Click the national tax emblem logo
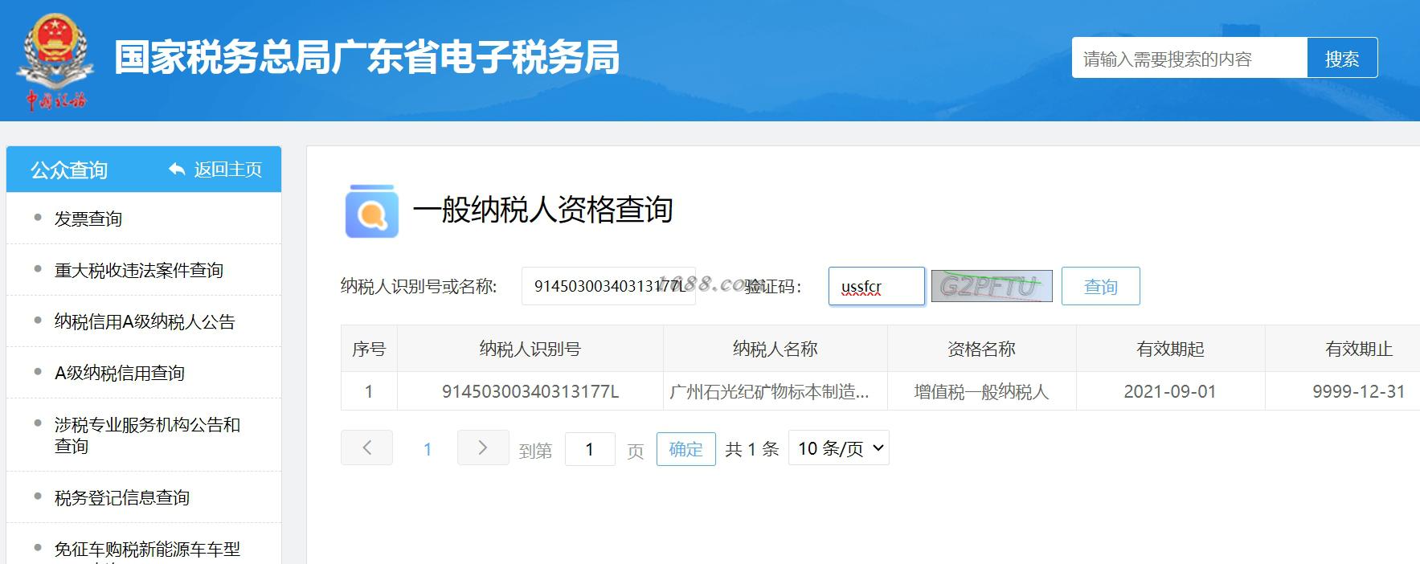This screenshot has height=564, width=1420. tap(55, 62)
